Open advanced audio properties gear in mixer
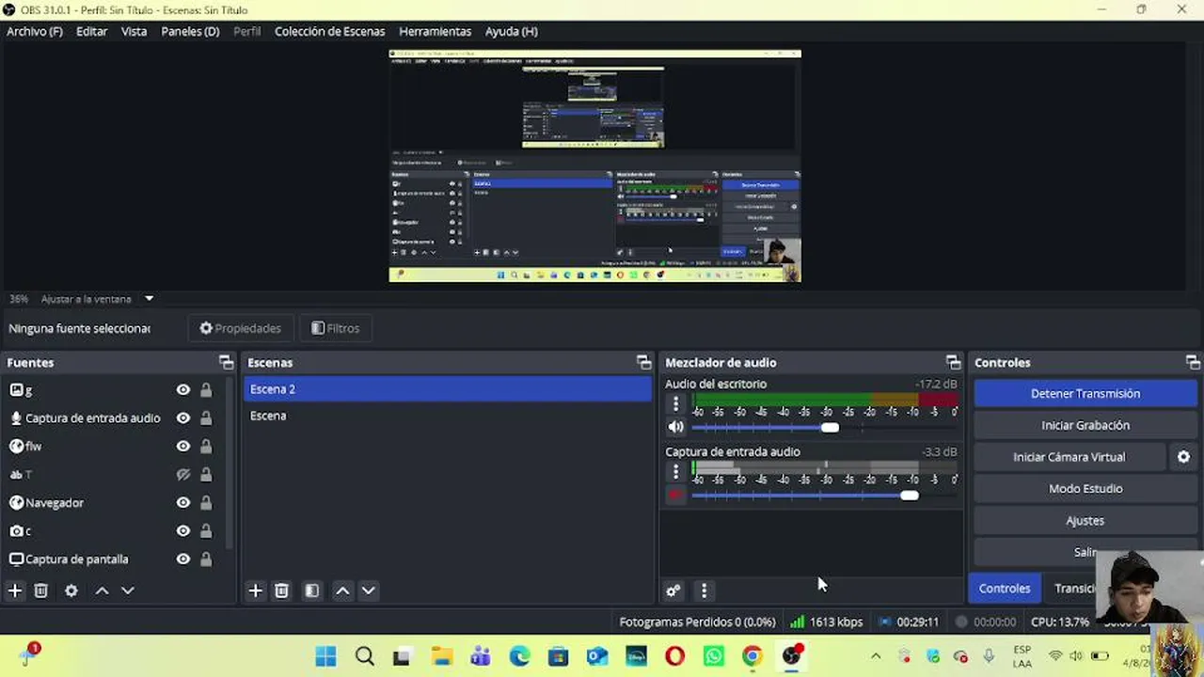The height and width of the screenshot is (677, 1204). click(673, 590)
